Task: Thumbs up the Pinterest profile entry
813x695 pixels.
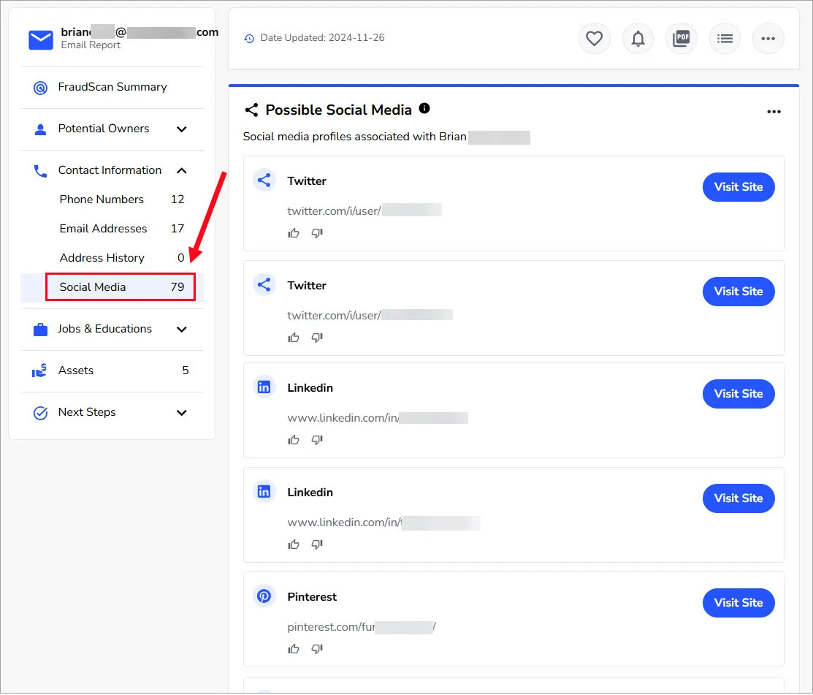Action: click(294, 648)
